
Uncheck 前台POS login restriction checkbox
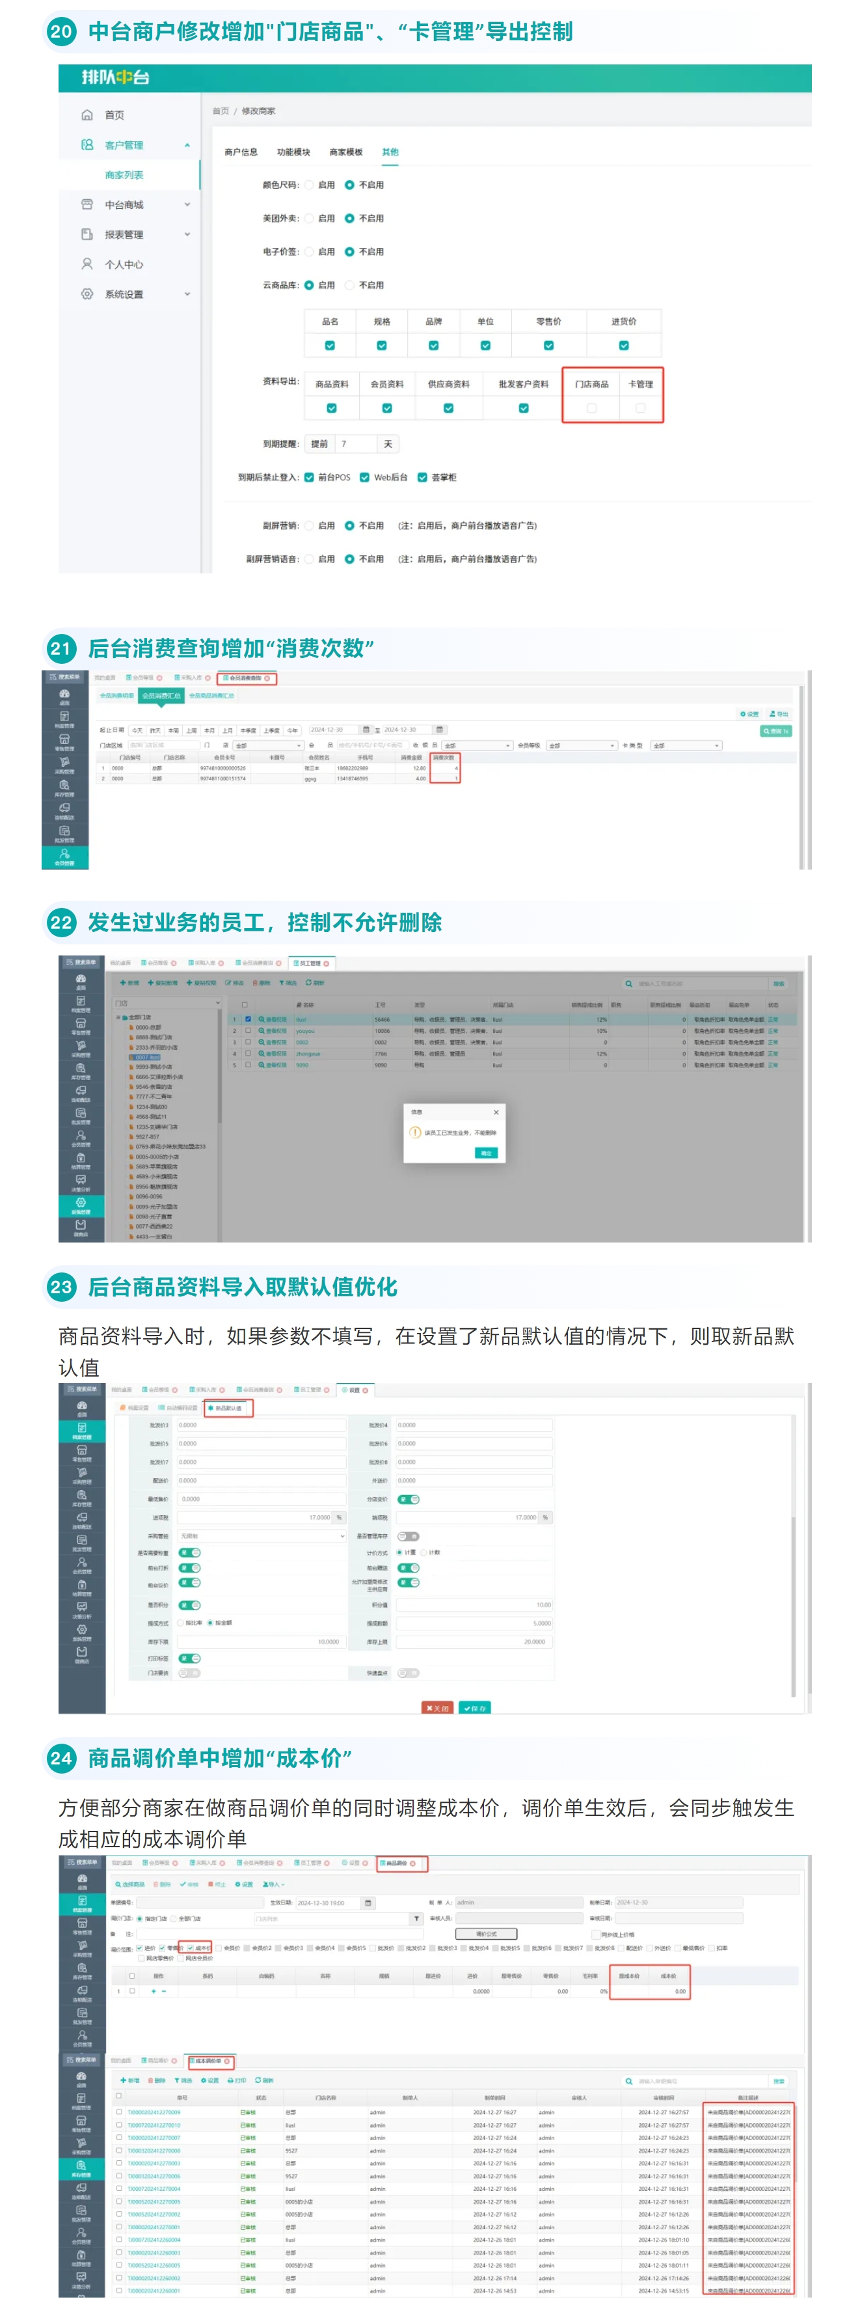(309, 478)
